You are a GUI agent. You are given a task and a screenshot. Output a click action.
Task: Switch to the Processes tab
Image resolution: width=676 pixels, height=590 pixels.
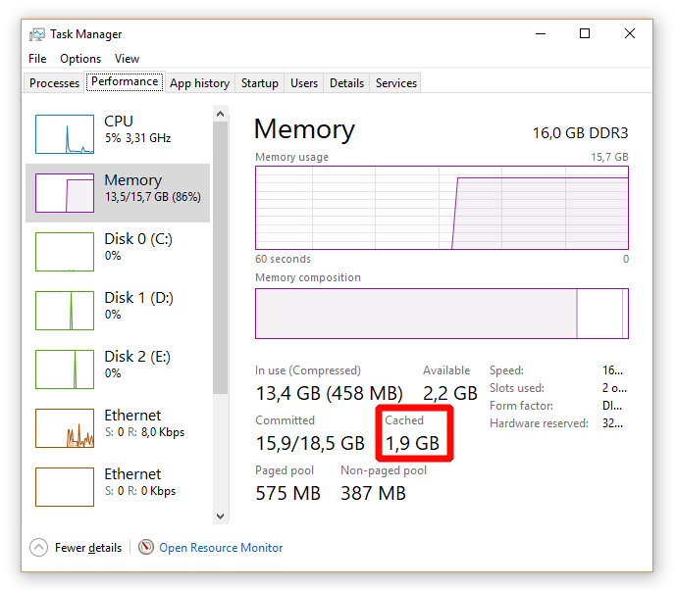[54, 83]
